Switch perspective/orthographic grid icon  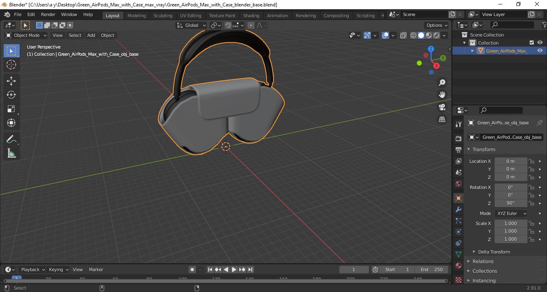[442, 120]
